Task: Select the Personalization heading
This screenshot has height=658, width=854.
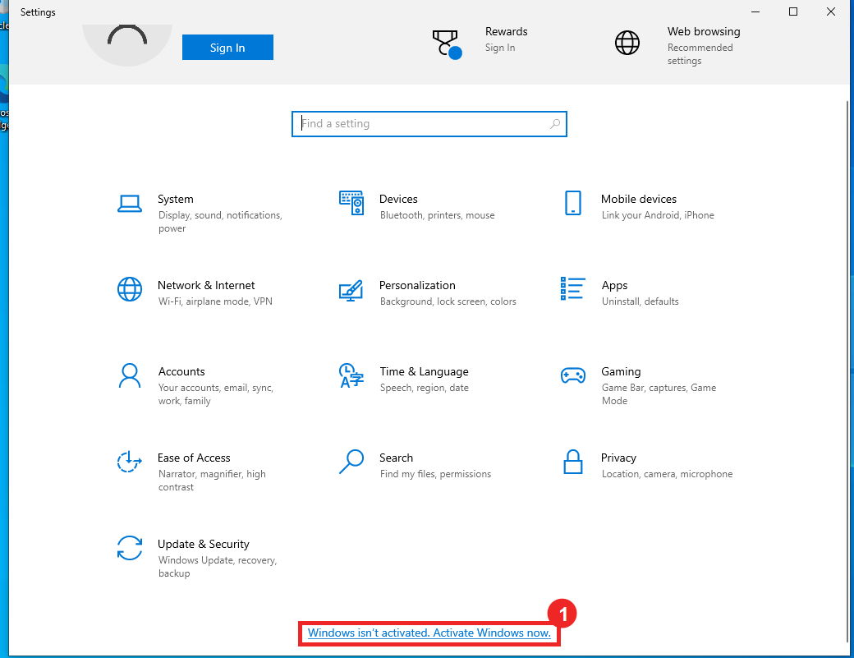Action: (x=417, y=285)
